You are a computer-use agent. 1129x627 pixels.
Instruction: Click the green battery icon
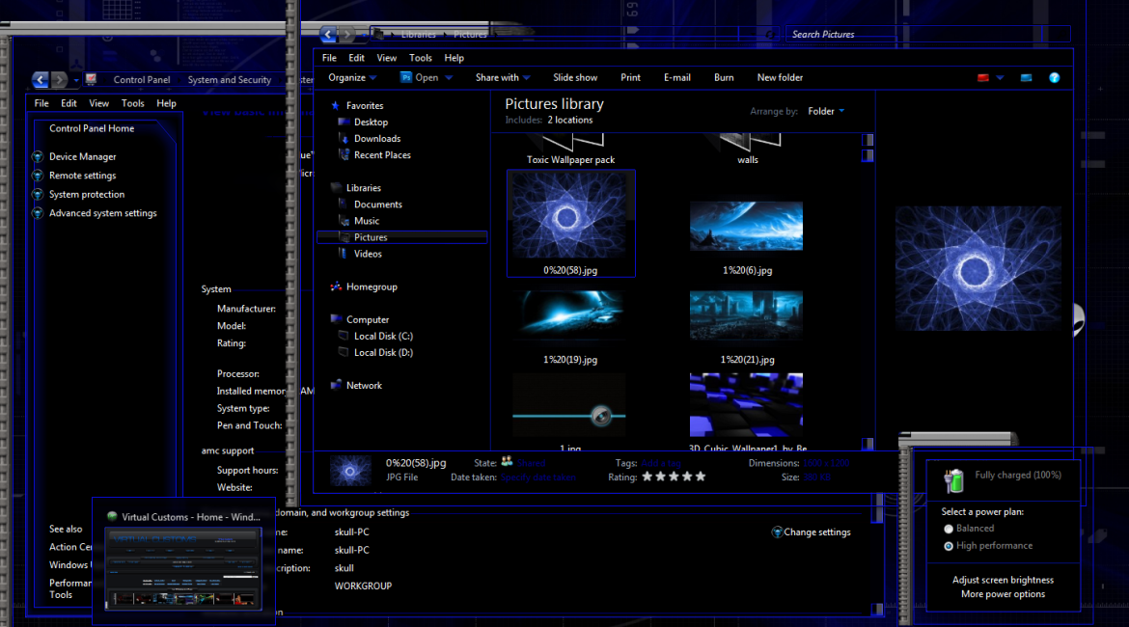click(x=953, y=479)
